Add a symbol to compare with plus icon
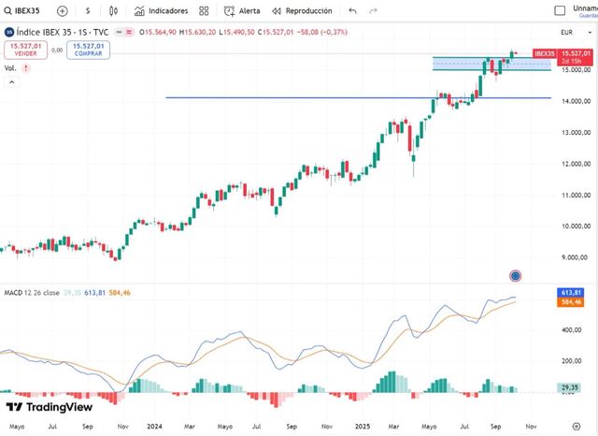The width and height of the screenshot is (598, 436). tap(63, 11)
